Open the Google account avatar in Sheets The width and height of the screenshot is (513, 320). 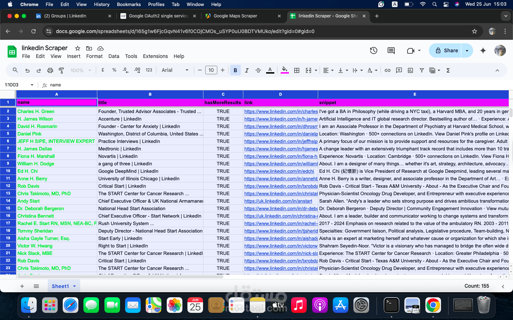coord(500,50)
